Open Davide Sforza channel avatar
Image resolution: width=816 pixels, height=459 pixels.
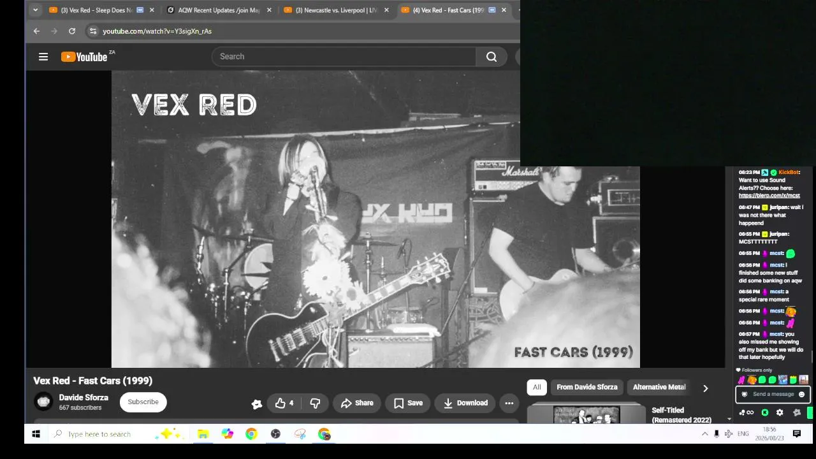coord(43,402)
